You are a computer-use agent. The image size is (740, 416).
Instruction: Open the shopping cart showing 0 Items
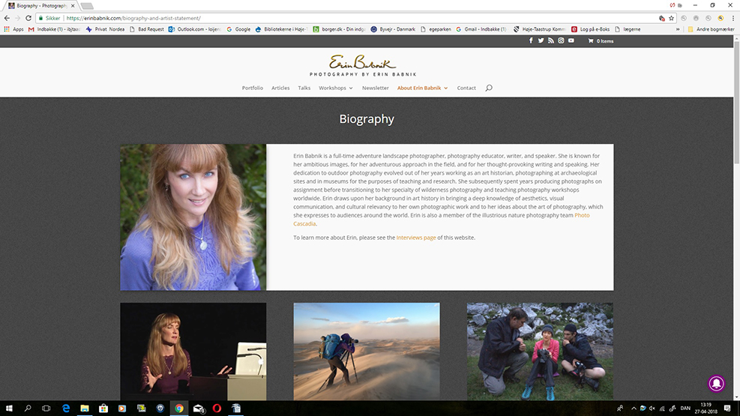pyautogui.click(x=600, y=41)
